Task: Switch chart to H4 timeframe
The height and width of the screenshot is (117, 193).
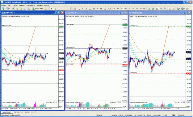Action: pyautogui.click(x=133, y=9)
